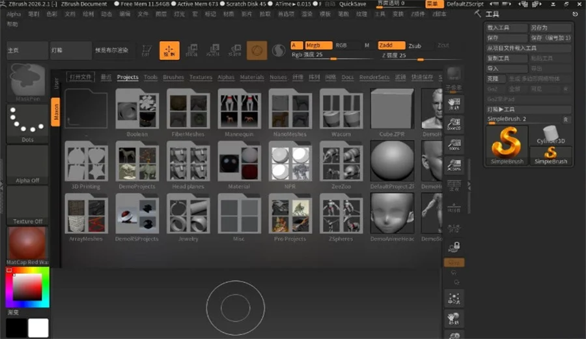
Task: Open the 渲染 render menu
Action: 307,14
